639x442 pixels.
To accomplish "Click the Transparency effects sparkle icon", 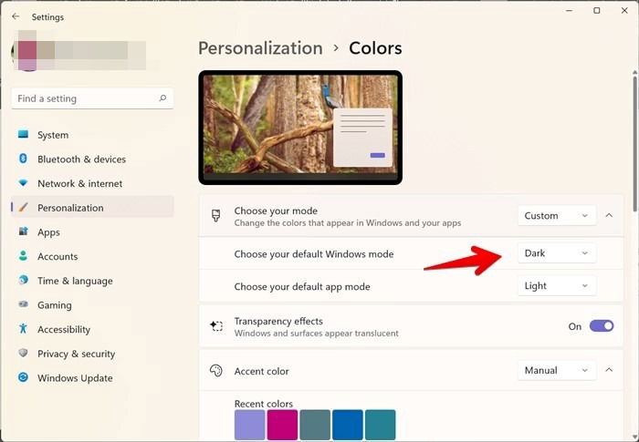I will pyautogui.click(x=216, y=325).
